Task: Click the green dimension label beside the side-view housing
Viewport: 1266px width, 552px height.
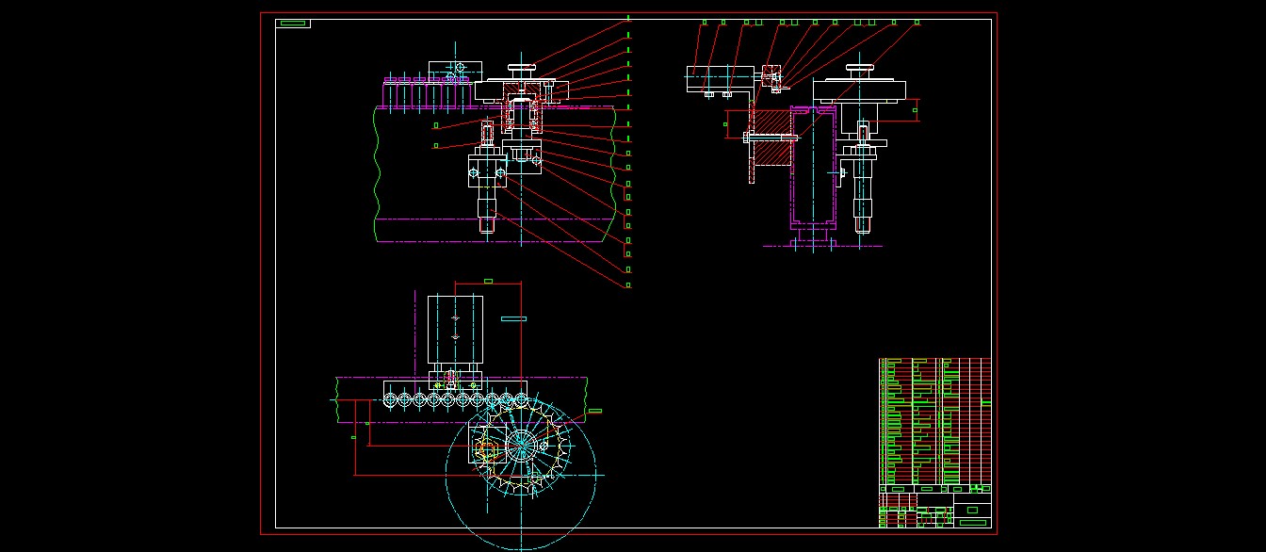Action: click(x=916, y=110)
